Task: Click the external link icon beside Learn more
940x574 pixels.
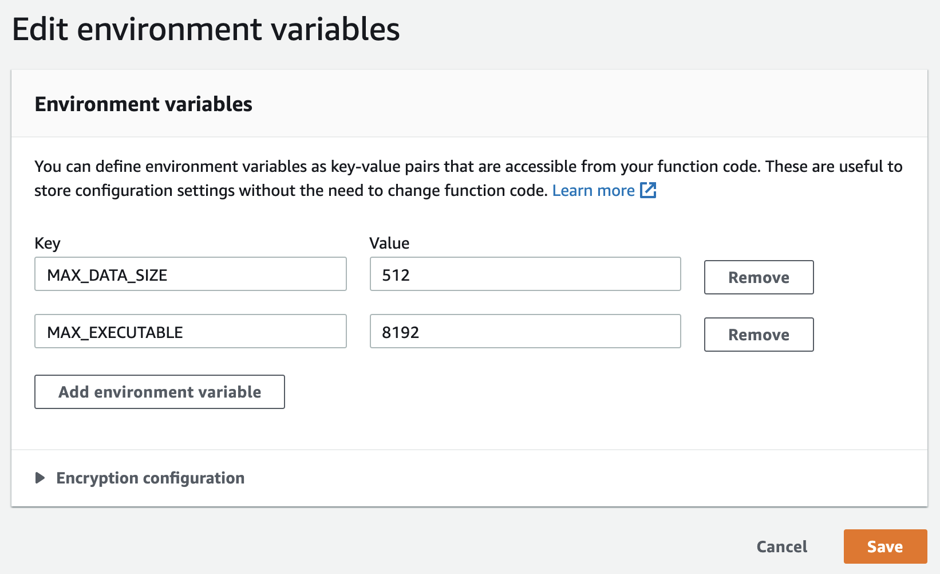Action: [648, 190]
